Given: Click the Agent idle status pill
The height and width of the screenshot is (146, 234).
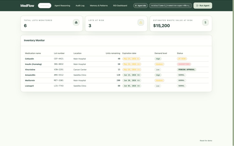Looking at the screenshot, I should tap(141, 6).
